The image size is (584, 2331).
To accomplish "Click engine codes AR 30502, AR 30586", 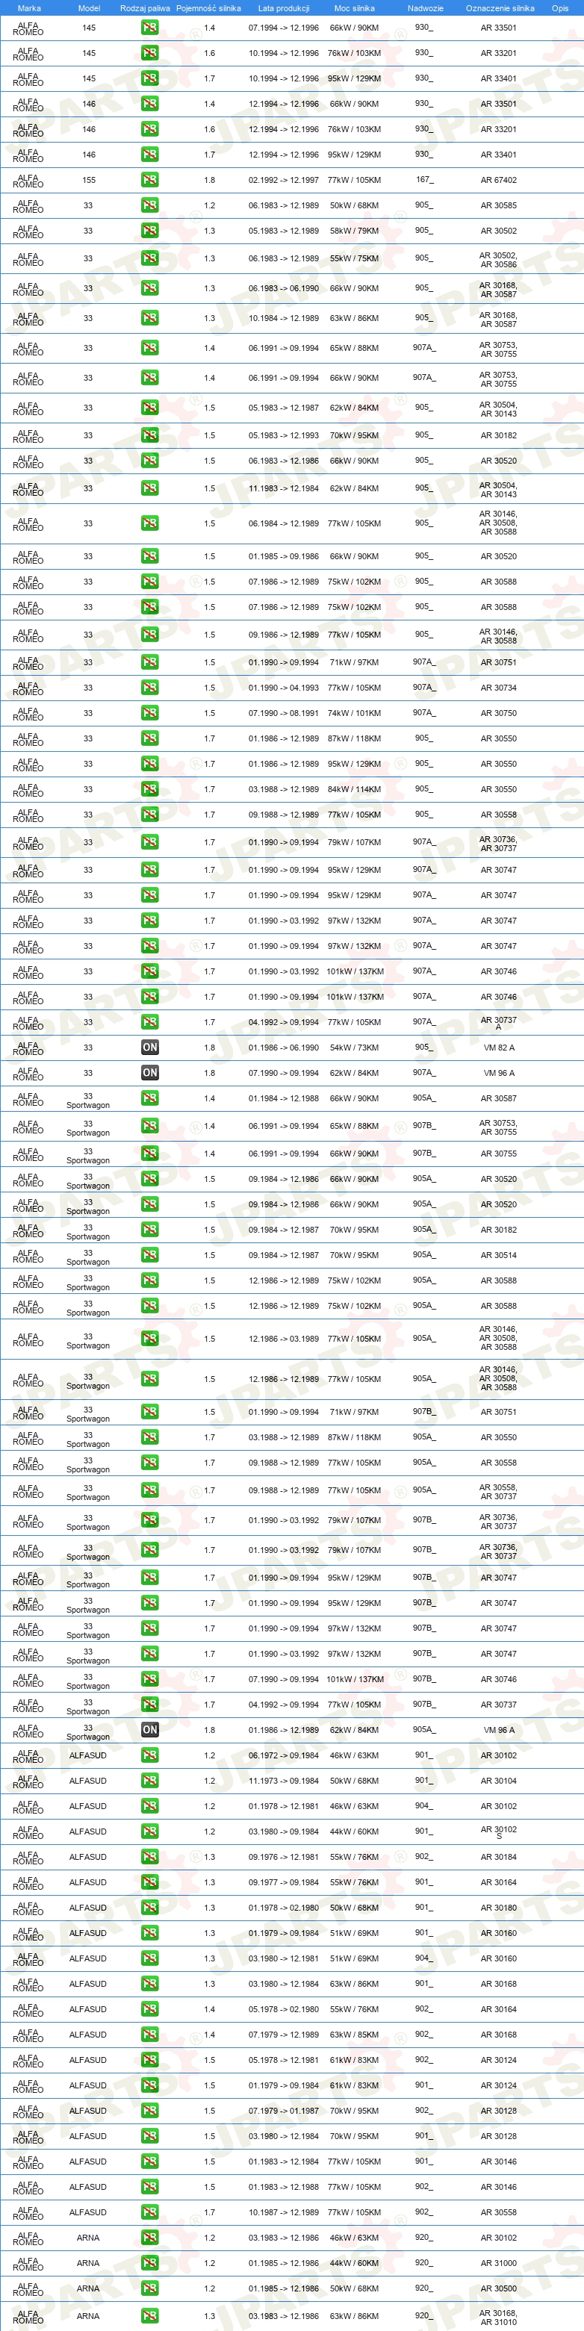I will tap(499, 260).
